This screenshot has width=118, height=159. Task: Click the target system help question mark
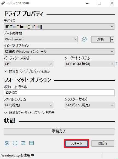(116, 63)
